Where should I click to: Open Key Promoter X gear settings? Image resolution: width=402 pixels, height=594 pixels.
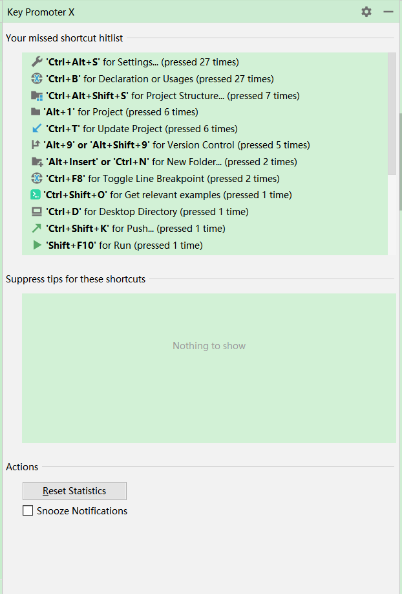coord(366,12)
